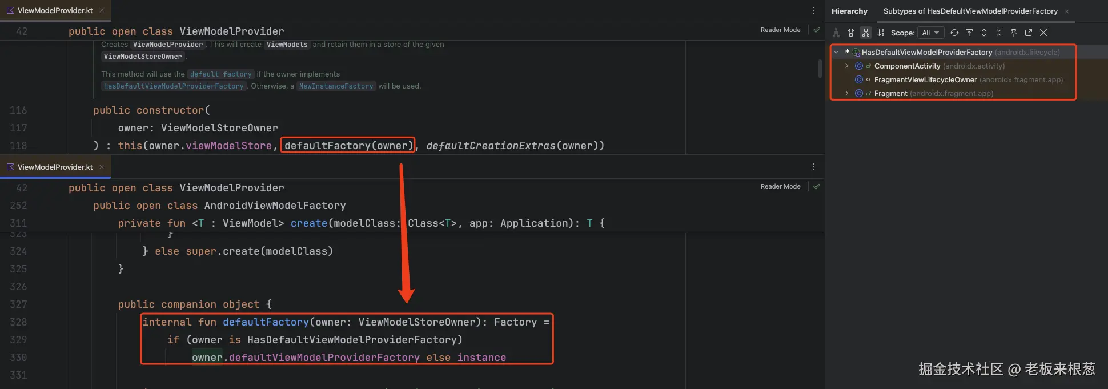Image resolution: width=1108 pixels, height=389 pixels.
Task: Open the bottom editor's tab options menu
Action: (x=813, y=167)
